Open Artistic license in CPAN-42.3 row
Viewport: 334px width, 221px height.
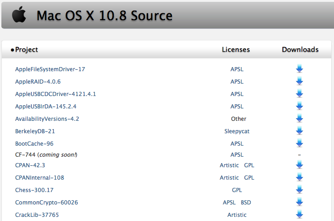229,165
